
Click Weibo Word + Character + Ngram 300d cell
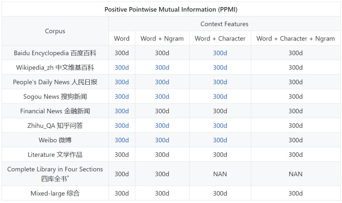[295, 140]
